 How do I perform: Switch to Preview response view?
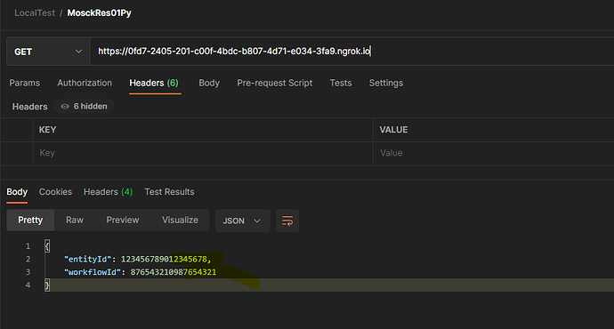coord(123,221)
